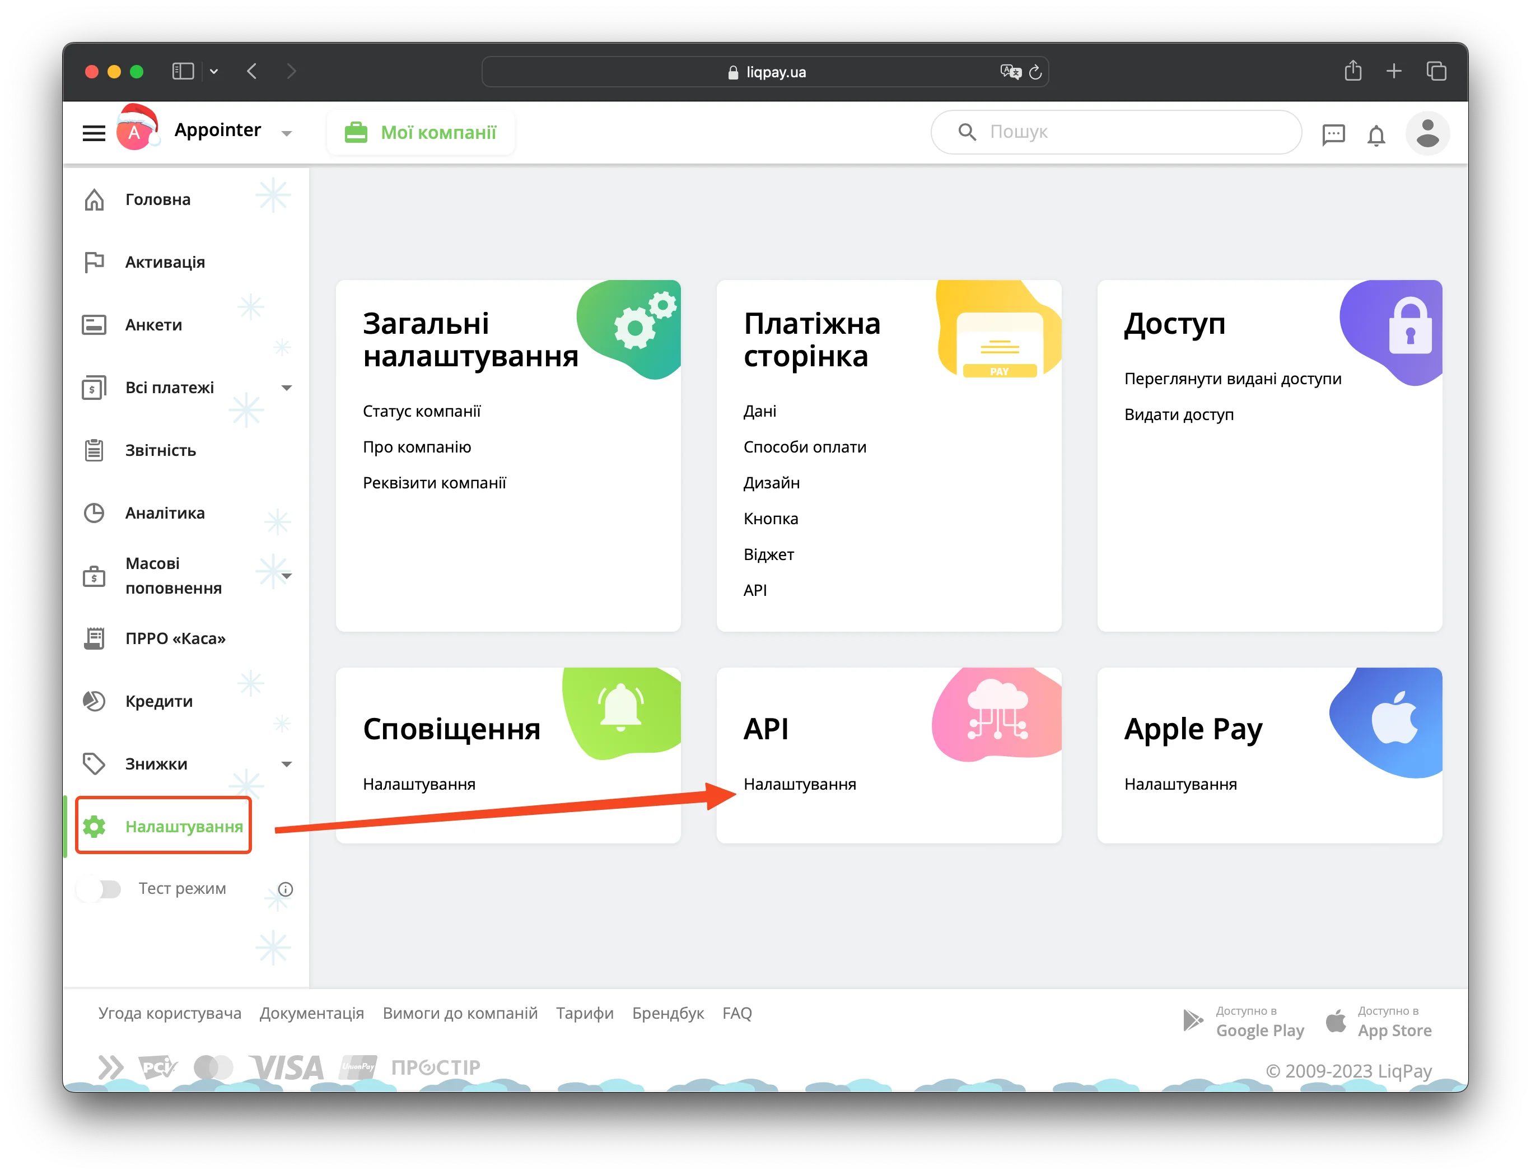This screenshot has width=1531, height=1175.
Task: Open Налаштування under Apple Pay card
Action: (x=1180, y=784)
